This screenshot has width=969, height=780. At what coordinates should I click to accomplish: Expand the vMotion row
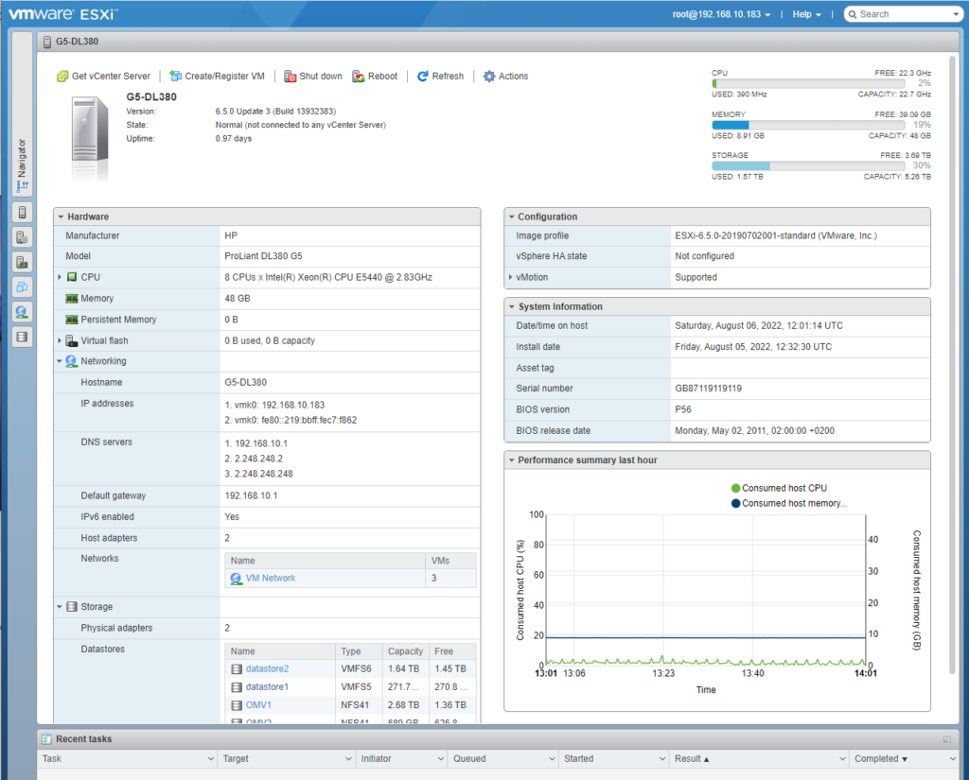point(510,277)
